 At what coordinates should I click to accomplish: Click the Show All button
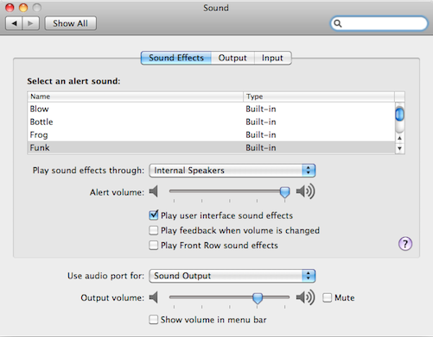pos(70,23)
